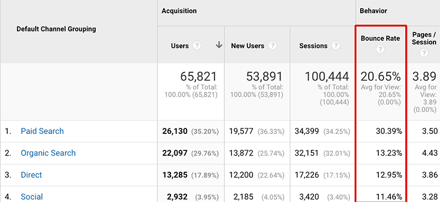Sort table by Bounce Rate header

[x=380, y=38]
